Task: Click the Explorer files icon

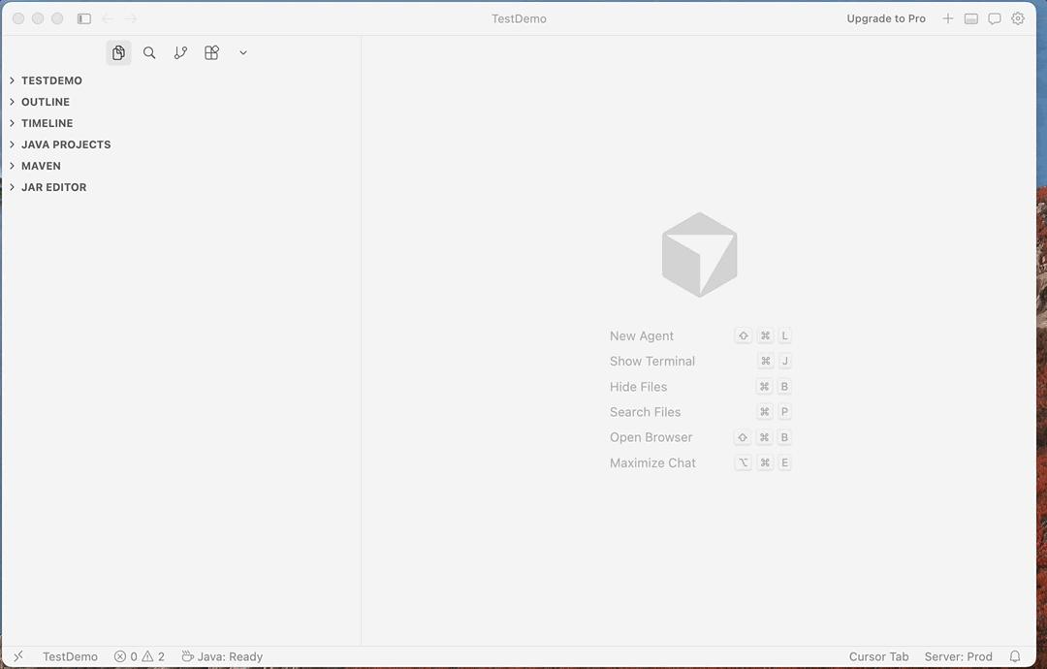Action: click(x=118, y=52)
